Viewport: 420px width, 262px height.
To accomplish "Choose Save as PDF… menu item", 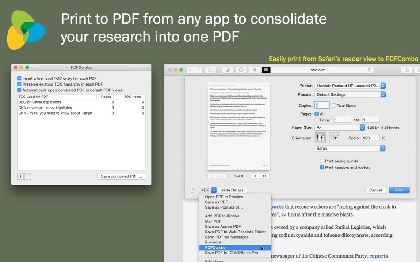I will [x=218, y=202].
